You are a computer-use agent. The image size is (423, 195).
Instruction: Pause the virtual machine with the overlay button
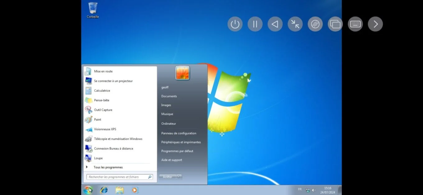pyautogui.click(x=255, y=24)
